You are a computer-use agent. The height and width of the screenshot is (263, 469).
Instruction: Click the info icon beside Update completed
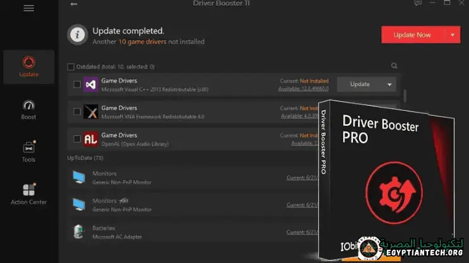click(x=78, y=35)
